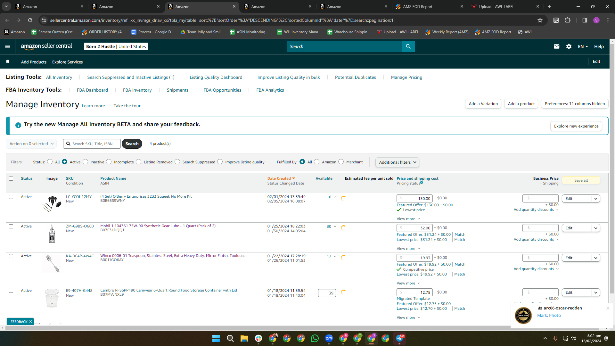Viewport: 615px width, 346px height.
Task: Open the Seller Central hamburger menu
Action: click(8, 46)
